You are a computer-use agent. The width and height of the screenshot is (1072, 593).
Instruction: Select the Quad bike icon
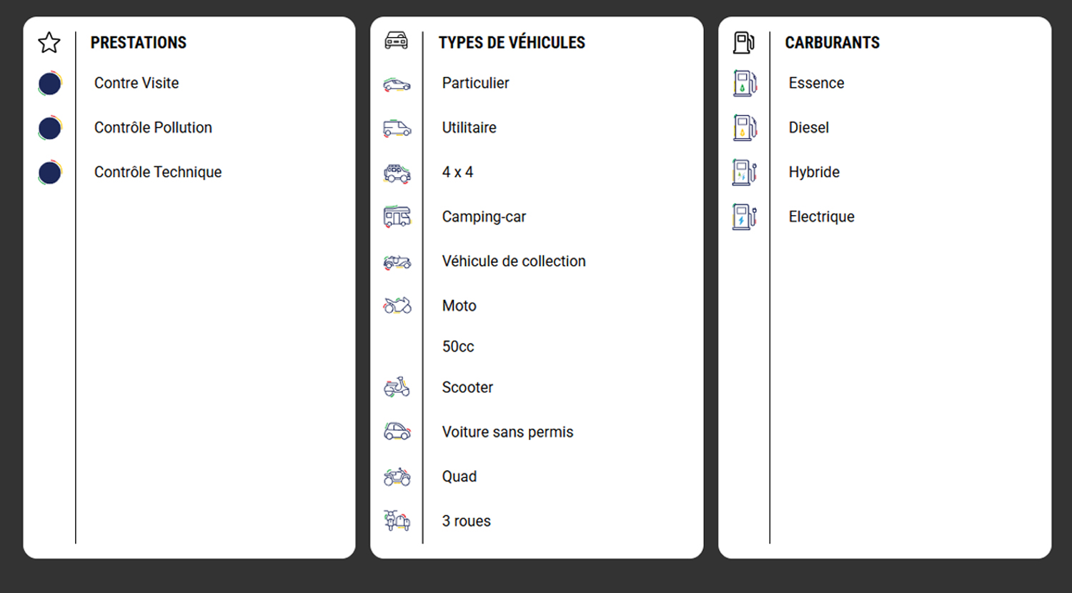click(x=397, y=477)
